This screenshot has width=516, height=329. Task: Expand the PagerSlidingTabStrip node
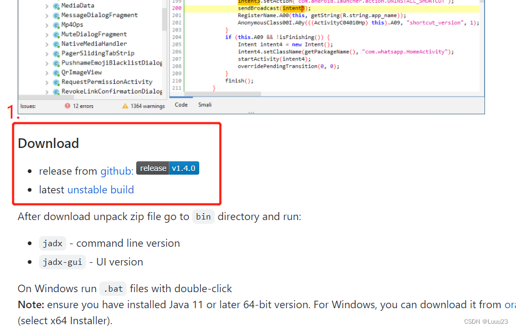(x=46, y=53)
